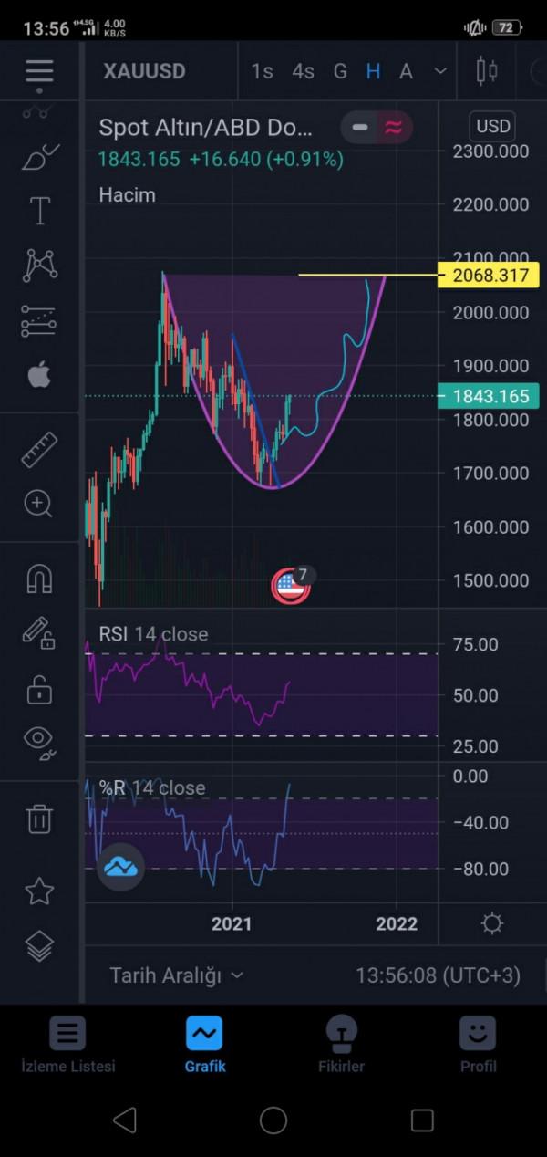
Task: Select the 4s timeframe button
Action: click(303, 71)
